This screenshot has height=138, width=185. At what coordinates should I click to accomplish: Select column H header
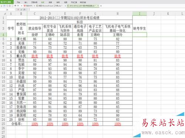[118, 14]
